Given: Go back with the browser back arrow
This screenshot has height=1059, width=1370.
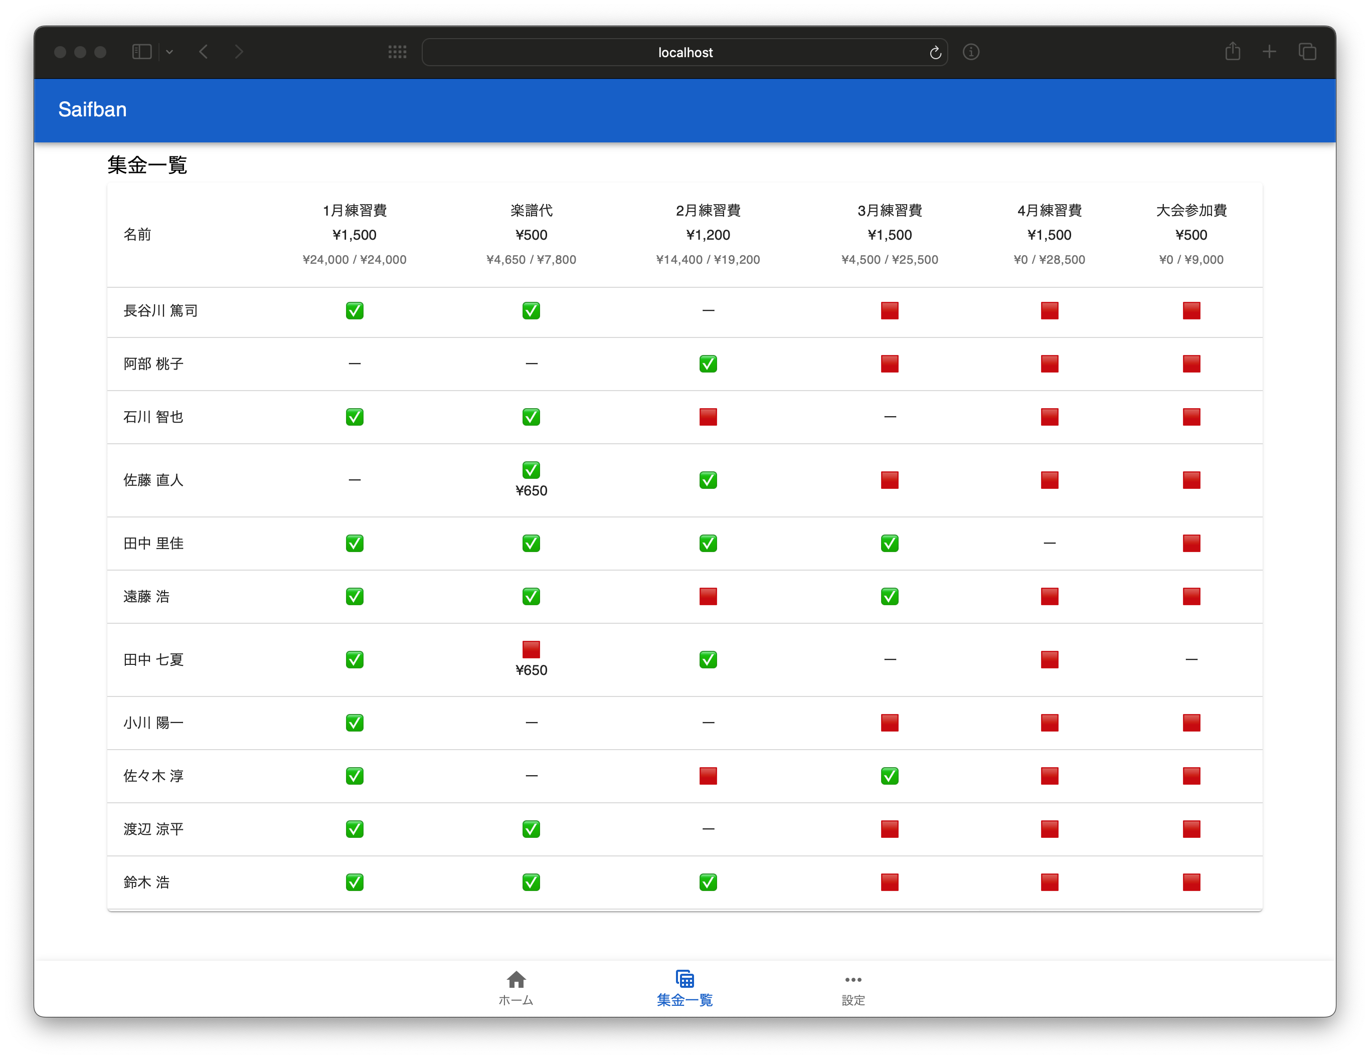Looking at the screenshot, I should (203, 52).
